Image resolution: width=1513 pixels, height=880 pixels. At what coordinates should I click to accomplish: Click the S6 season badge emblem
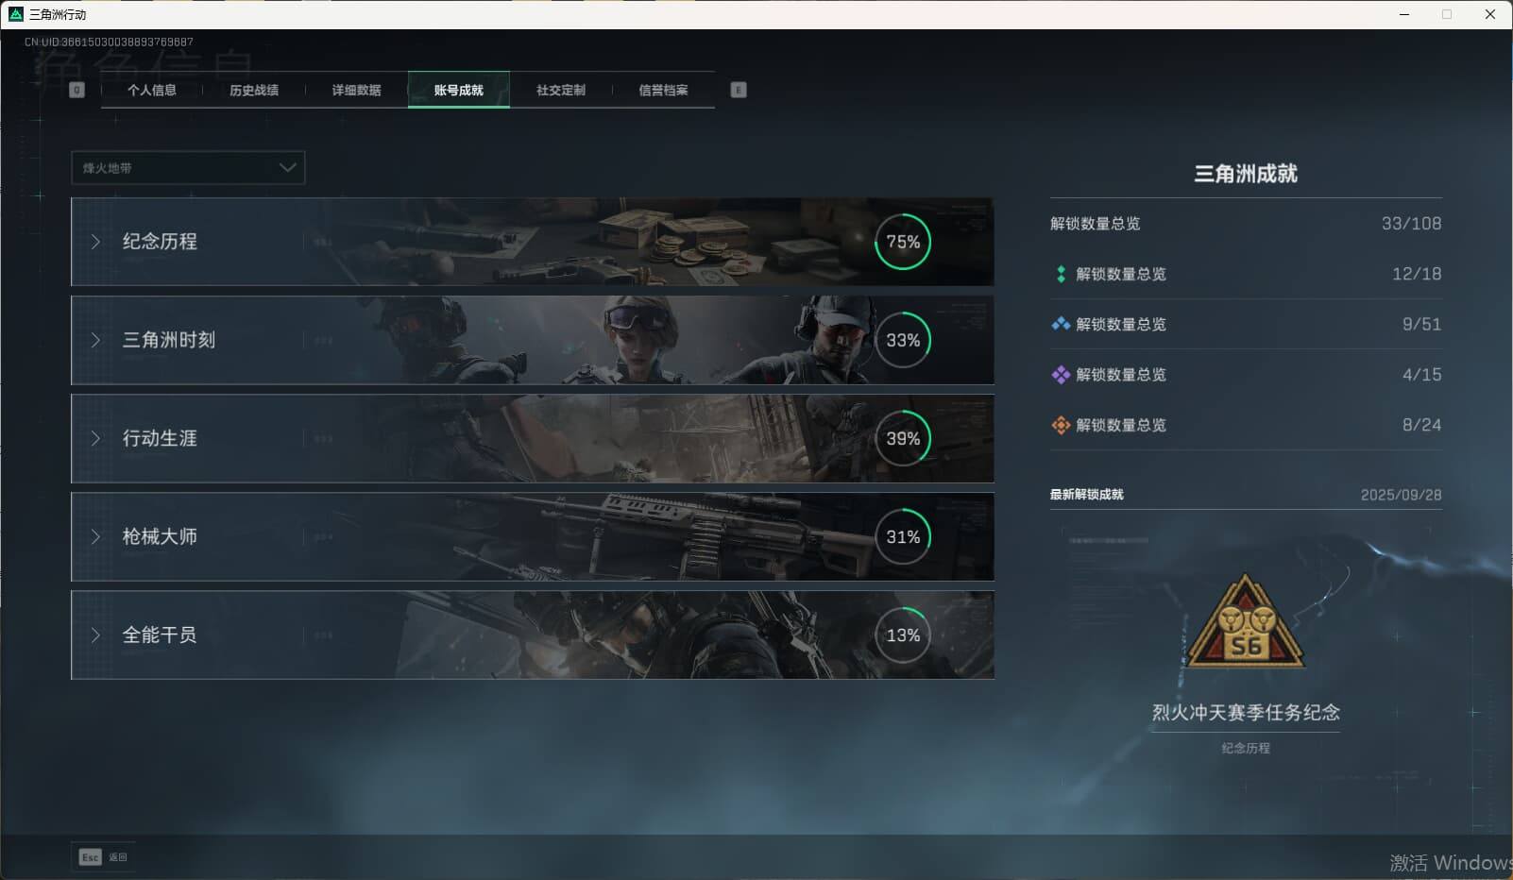(x=1246, y=624)
